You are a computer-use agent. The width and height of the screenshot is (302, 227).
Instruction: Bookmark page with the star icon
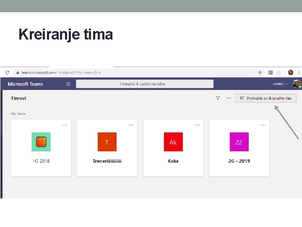coord(260,73)
